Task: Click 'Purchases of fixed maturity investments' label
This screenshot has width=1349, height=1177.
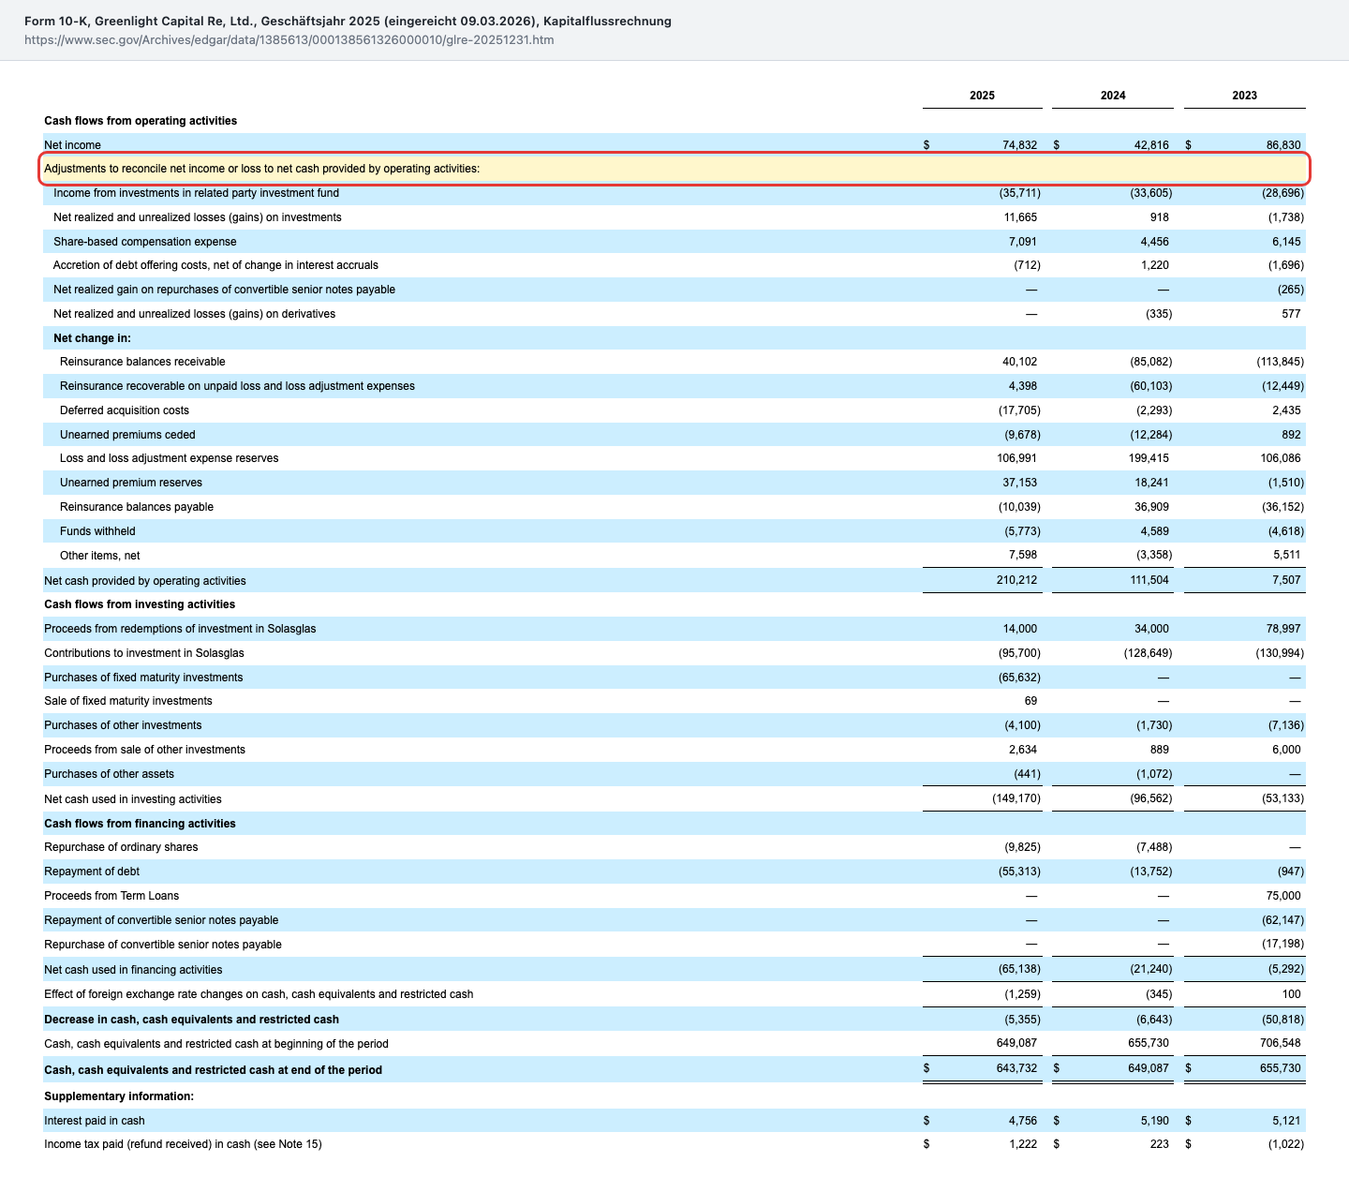Action: 143,678
